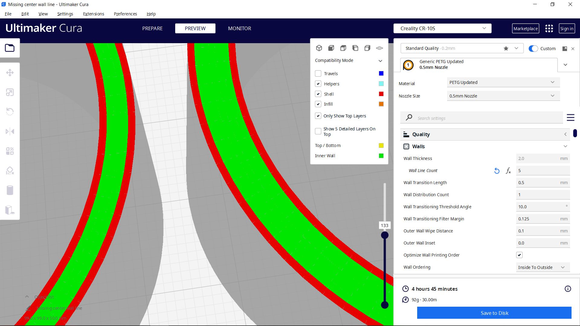The width and height of the screenshot is (580, 326).
Task: Open the Marketplace button
Action: coord(525,29)
